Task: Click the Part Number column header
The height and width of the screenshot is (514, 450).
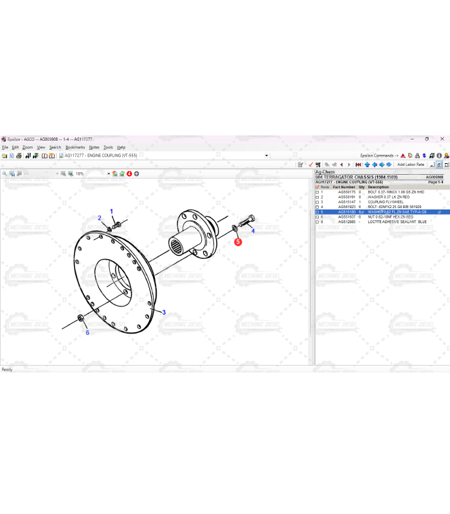Action: pyautogui.click(x=344, y=187)
